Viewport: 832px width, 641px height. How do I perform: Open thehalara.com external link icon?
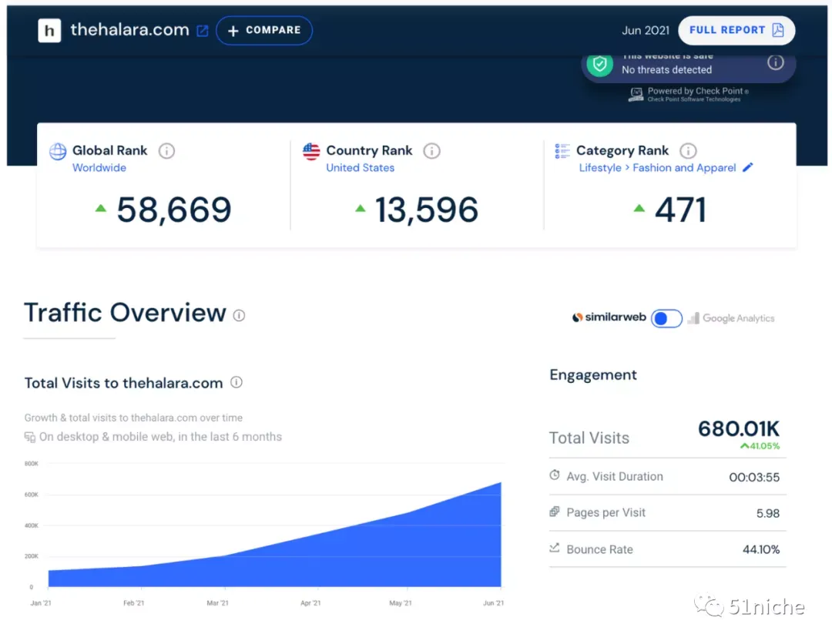(x=202, y=31)
